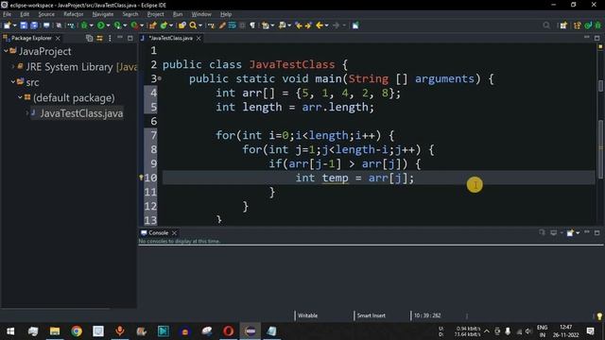Expand JRE System Library node

pyautogui.click(x=12, y=67)
